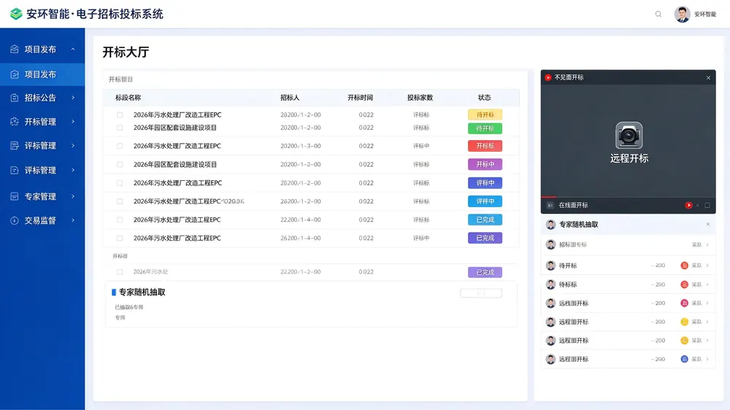Click the red badge in 待标标 row

[685, 285]
